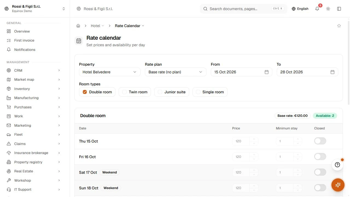Click the CRM target icon
This screenshot has width=350, height=197.
[x=9, y=70]
